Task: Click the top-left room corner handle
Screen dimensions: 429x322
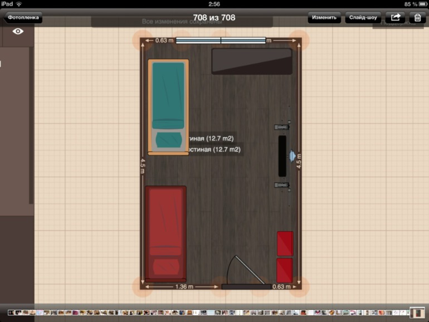Action: (142, 40)
